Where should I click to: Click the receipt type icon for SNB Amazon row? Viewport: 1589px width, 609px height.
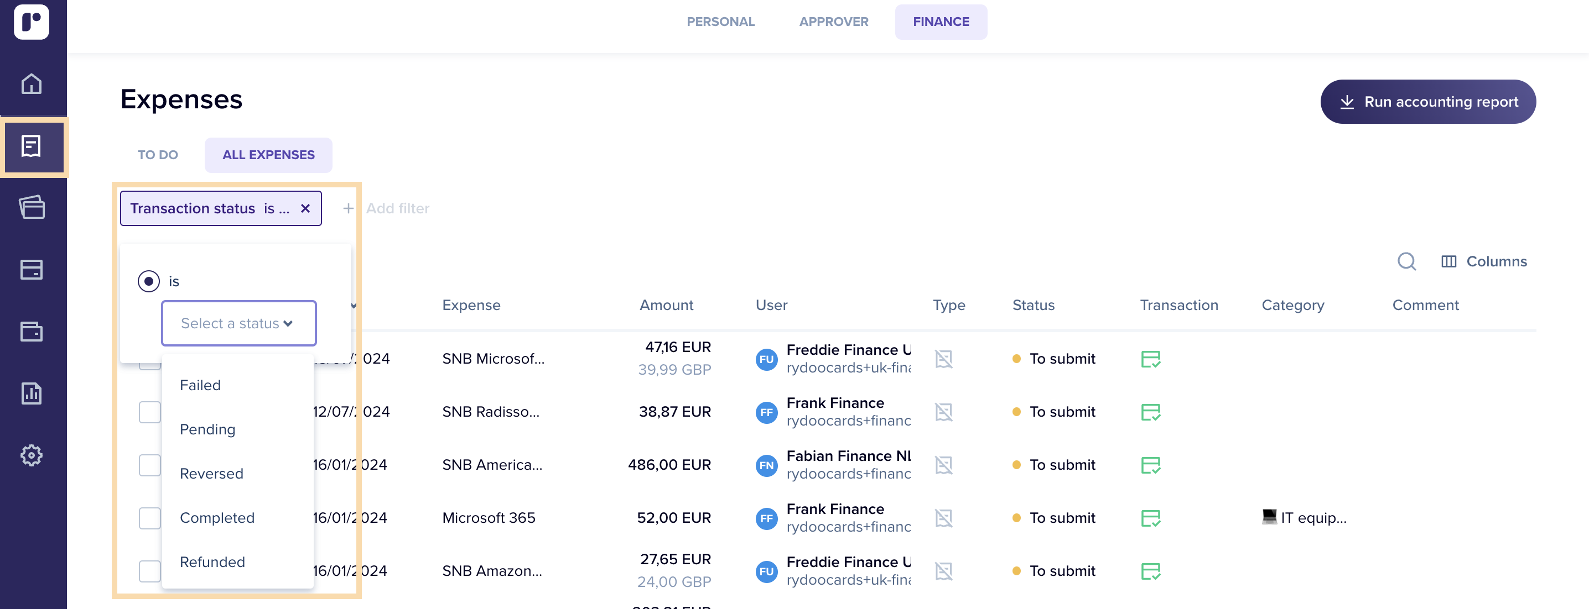coord(944,571)
